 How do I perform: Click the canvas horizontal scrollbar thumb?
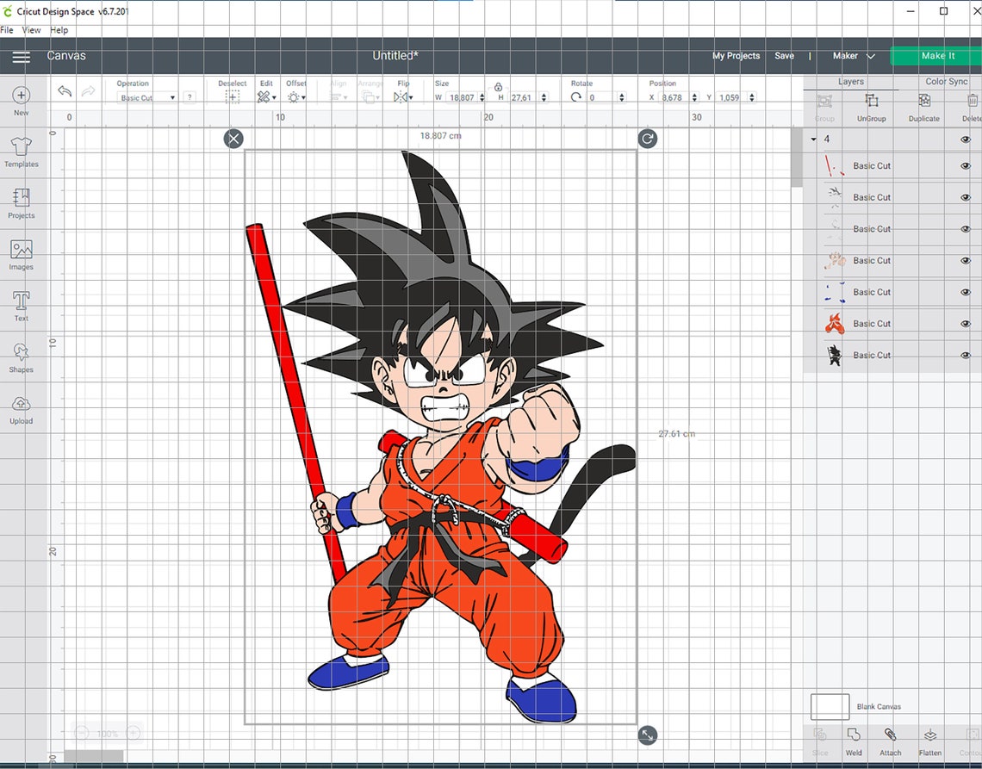[94, 756]
